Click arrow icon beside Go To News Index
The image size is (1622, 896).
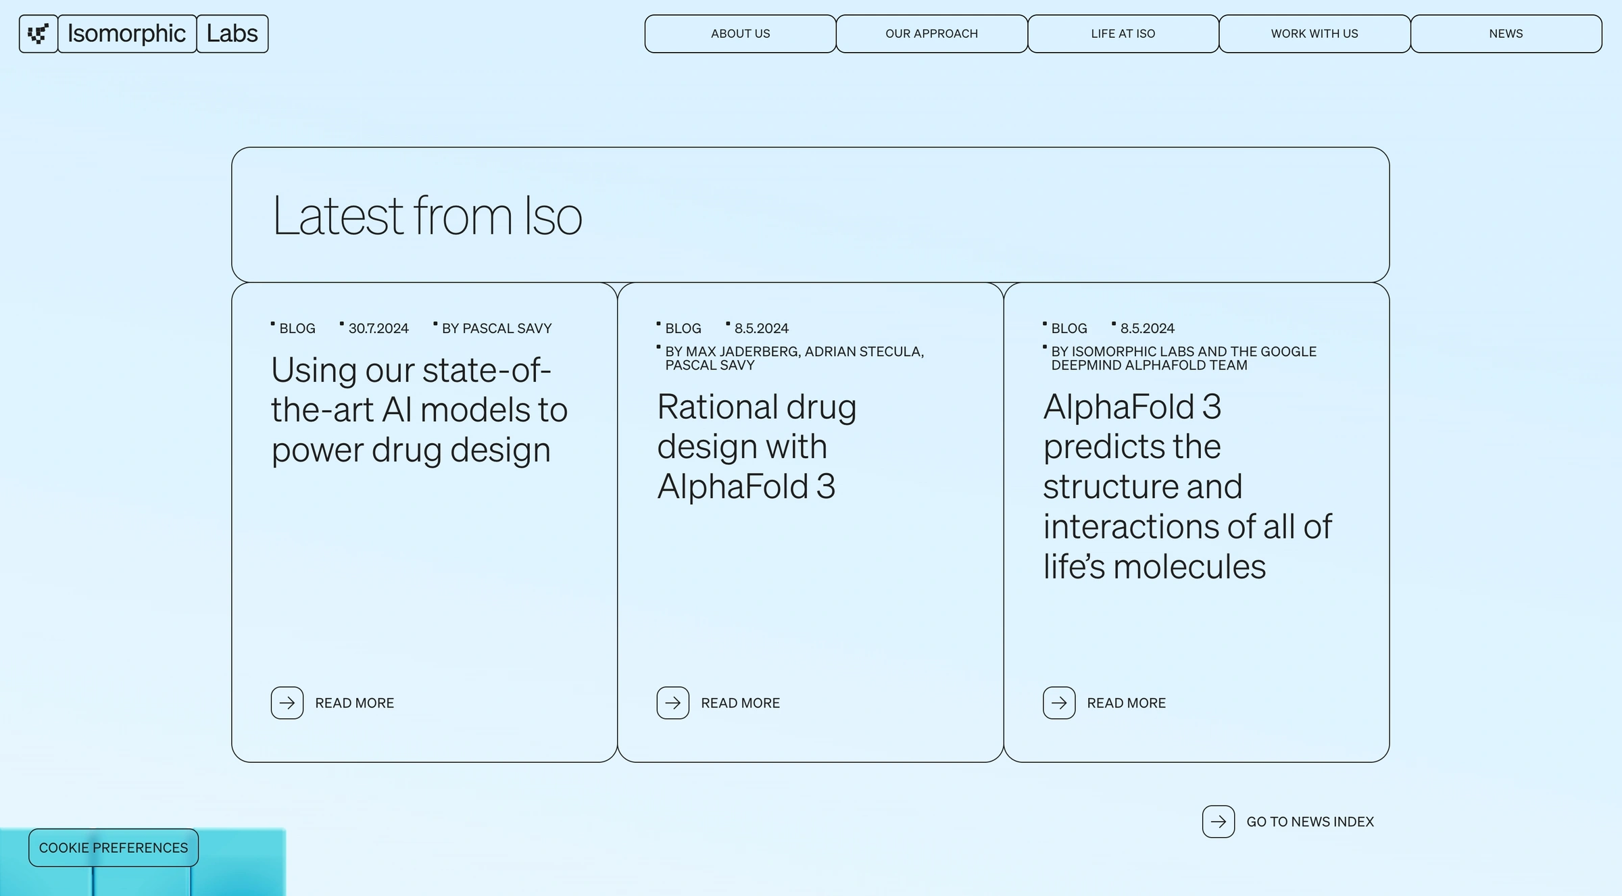pyautogui.click(x=1219, y=822)
